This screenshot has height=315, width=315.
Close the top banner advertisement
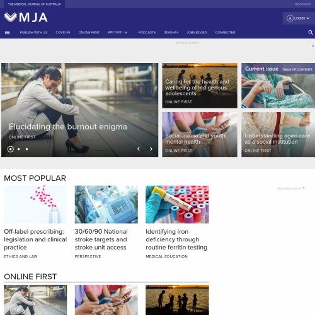[313, 46]
